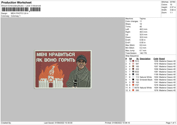
Task: Click the 'Up:' measurement label
Action: coord(127,34)
